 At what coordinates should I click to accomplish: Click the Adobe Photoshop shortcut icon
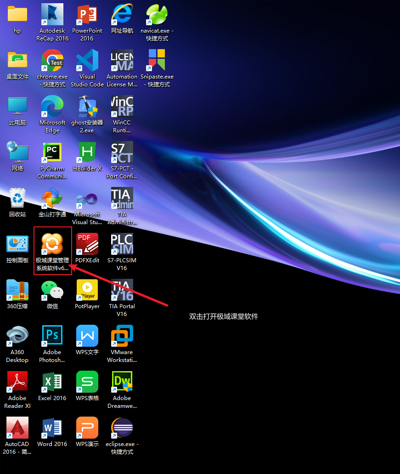[x=52, y=336]
